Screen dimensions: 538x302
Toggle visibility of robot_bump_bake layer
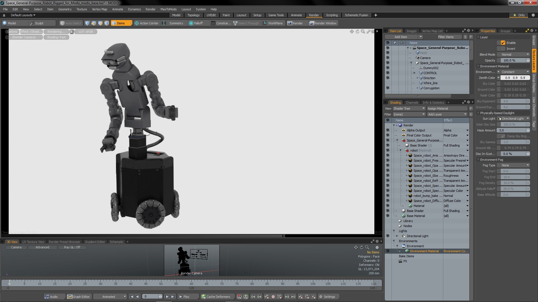click(388, 196)
